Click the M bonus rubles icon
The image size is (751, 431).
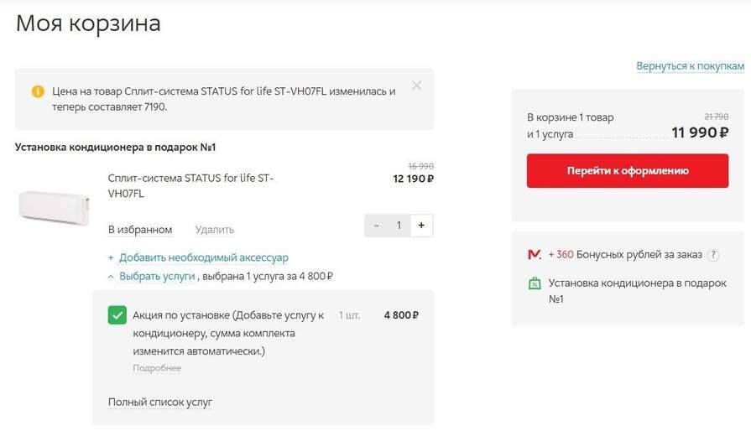tap(534, 254)
